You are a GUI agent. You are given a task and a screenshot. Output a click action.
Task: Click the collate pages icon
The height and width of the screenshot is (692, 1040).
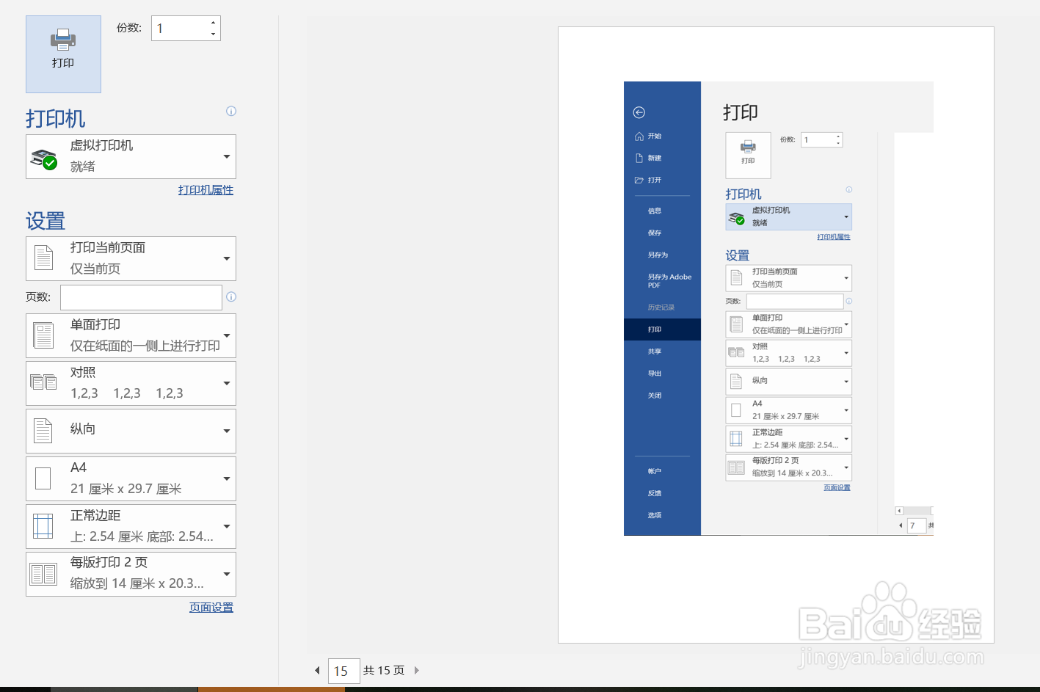[43, 382]
